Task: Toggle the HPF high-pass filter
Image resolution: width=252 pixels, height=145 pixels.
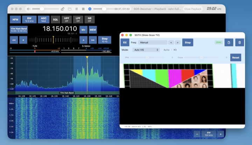Action: coord(66,20)
